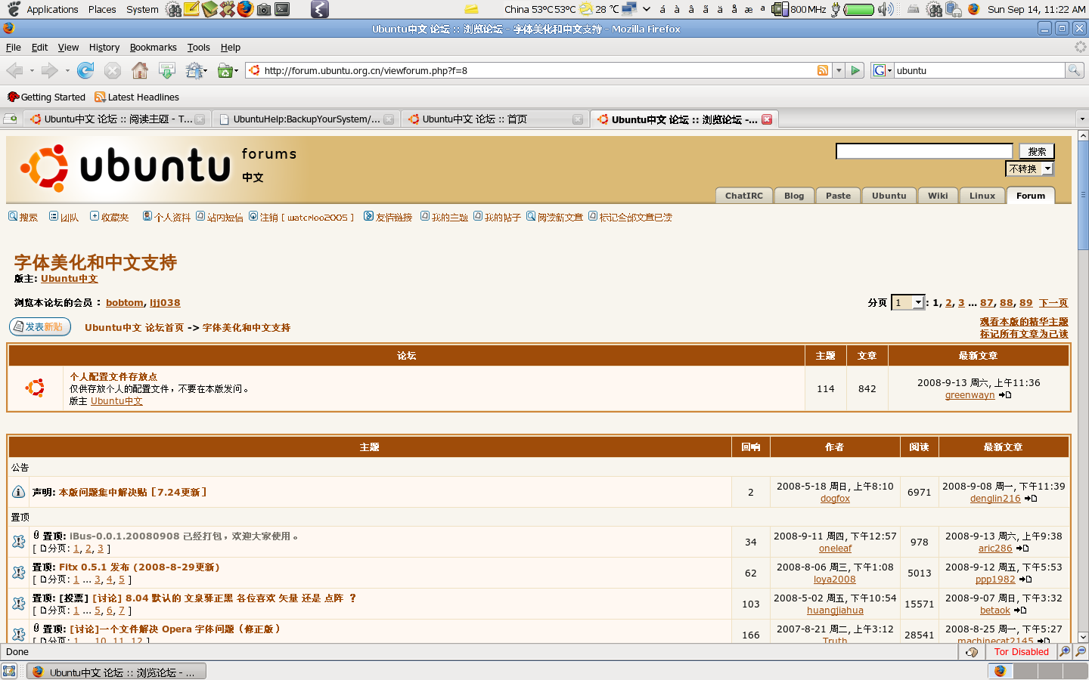
Task: Click the 搜索 search button in header
Action: pyautogui.click(x=1037, y=151)
